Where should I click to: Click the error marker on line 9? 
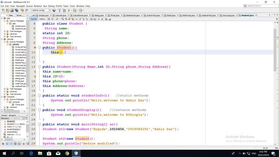[x=35, y=48]
